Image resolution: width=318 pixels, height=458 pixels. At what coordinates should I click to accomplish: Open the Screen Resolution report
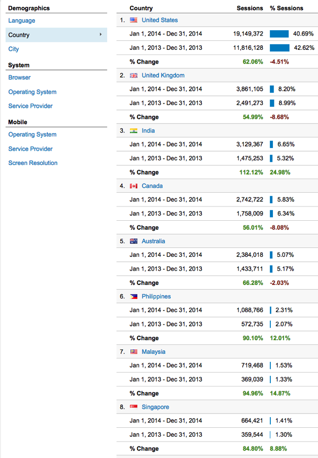pyautogui.click(x=33, y=163)
